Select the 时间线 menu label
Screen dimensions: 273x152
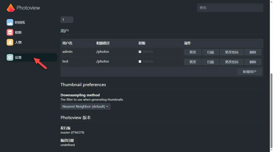[x=20, y=22]
